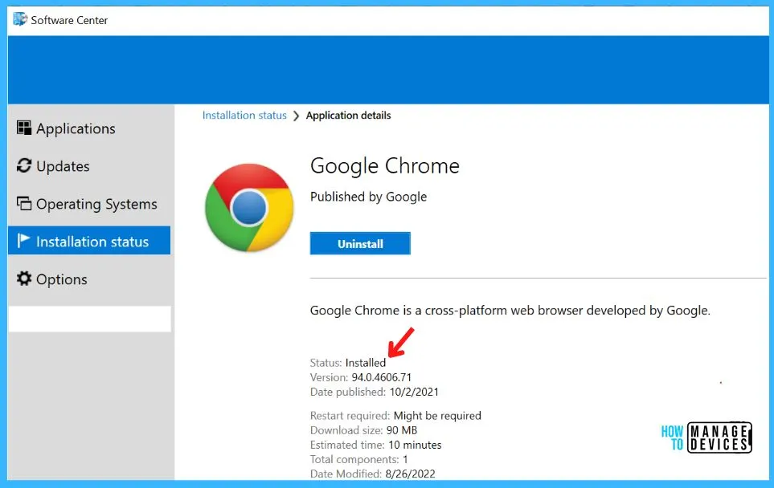Open the Options label
Viewport: 774px width, 488px height.
point(62,279)
